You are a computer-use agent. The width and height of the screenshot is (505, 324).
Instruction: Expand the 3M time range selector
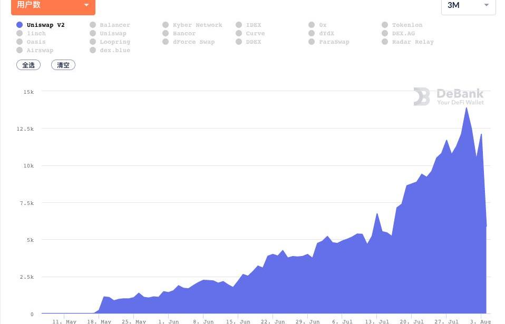click(x=468, y=6)
